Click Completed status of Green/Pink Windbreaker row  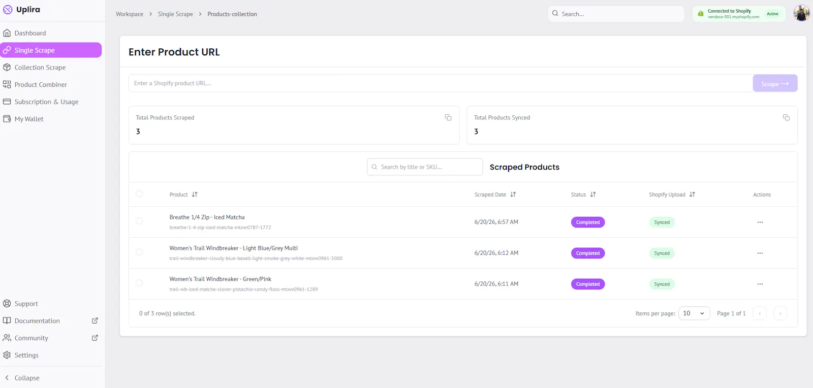[588, 284]
